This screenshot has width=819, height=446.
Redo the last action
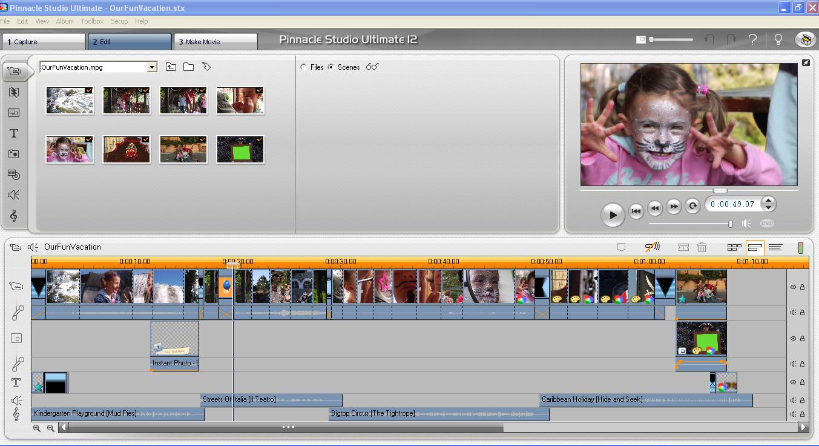click(x=731, y=40)
